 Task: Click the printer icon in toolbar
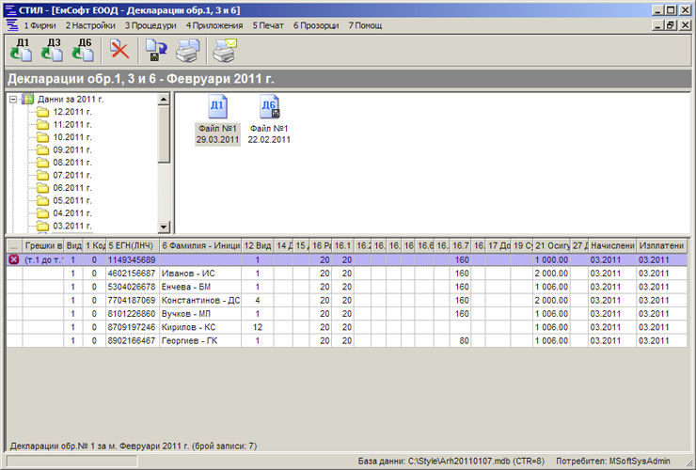click(188, 50)
